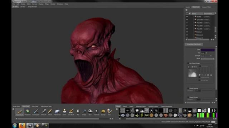Select the Projection paint tool

pyautogui.click(x=28, y=112)
